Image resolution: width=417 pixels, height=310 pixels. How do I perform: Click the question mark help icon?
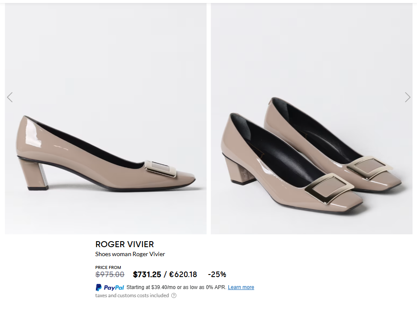(x=174, y=295)
